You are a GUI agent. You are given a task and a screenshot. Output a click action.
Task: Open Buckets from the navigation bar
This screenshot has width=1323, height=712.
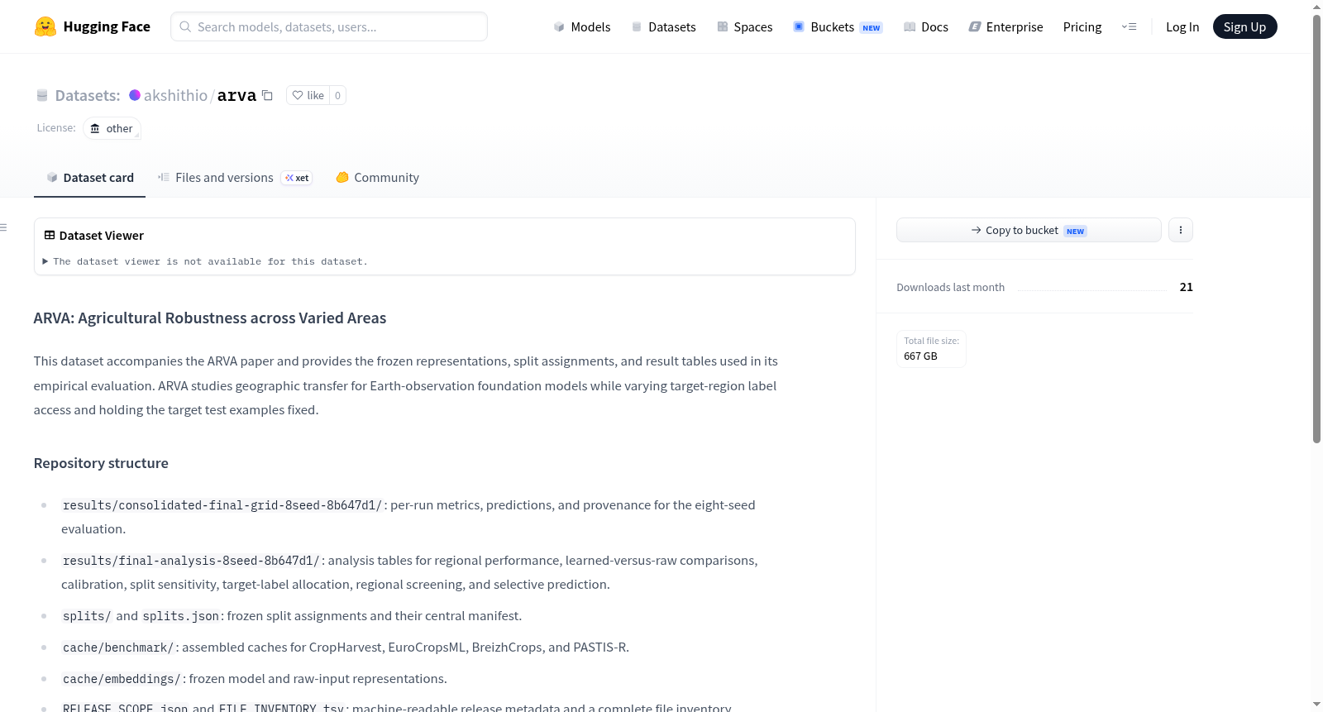click(838, 26)
